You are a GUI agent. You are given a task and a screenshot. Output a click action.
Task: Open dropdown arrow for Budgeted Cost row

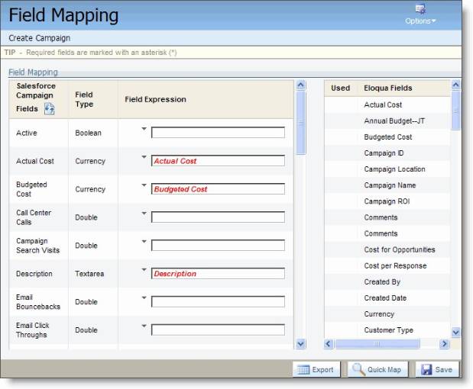click(144, 185)
